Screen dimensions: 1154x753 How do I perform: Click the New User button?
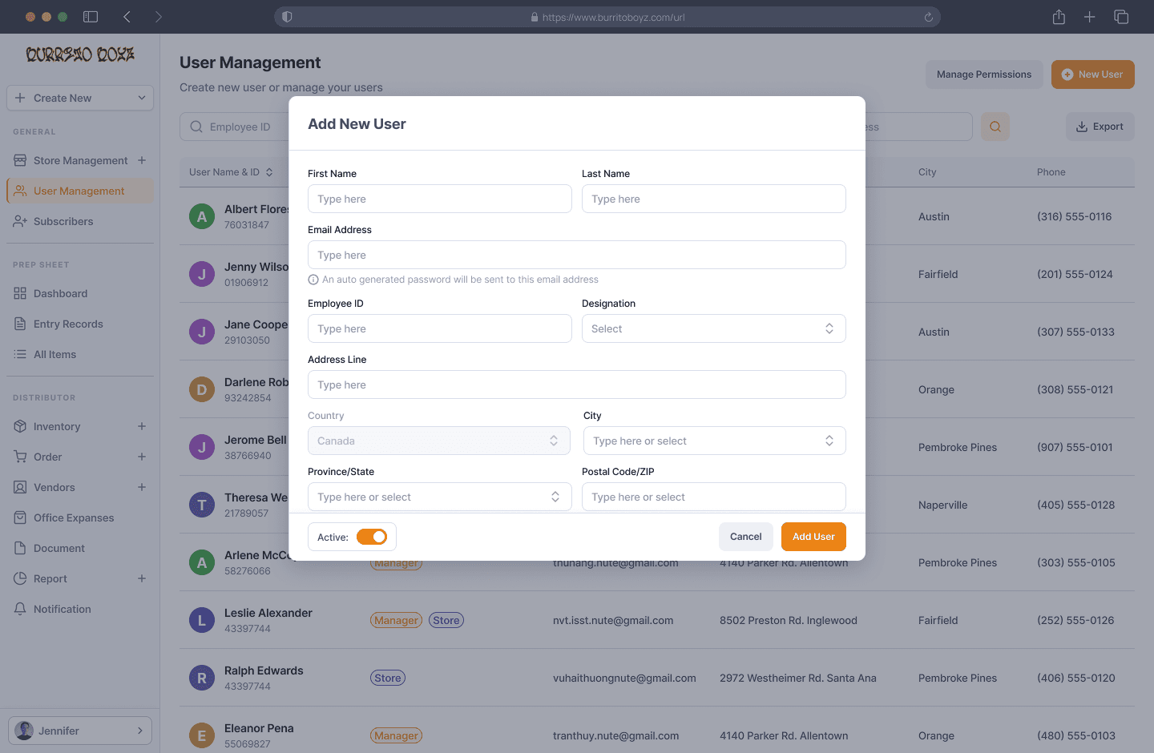[1093, 74]
